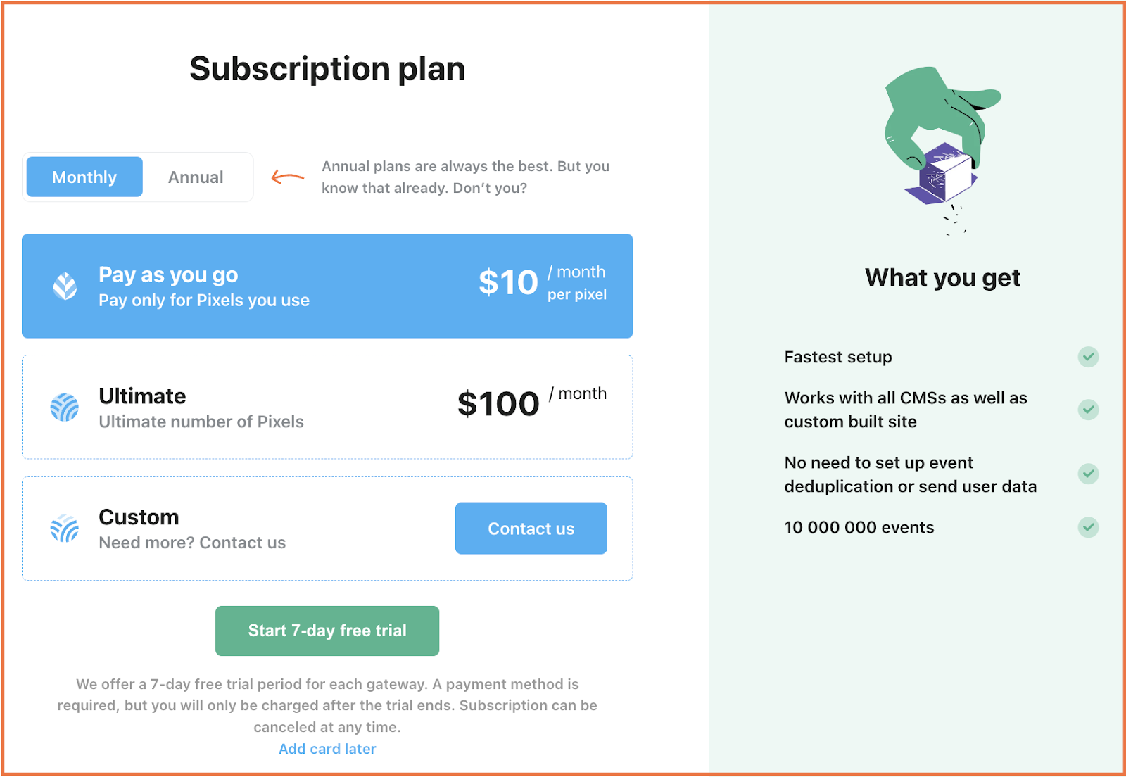The width and height of the screenshot is (1126, 777).
Task: Select the Pay as you go plan
Action: pos(327,286)
